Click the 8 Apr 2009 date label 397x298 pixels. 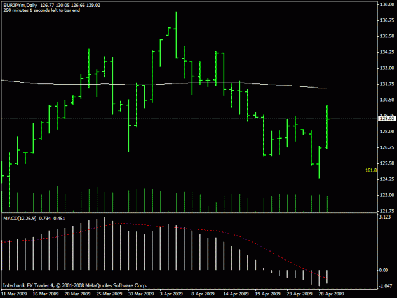pyautogui.click(x=203, y=294)
